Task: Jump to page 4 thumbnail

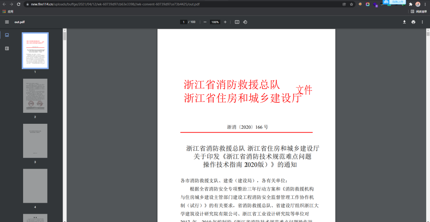Action: (x=35, y=185)
